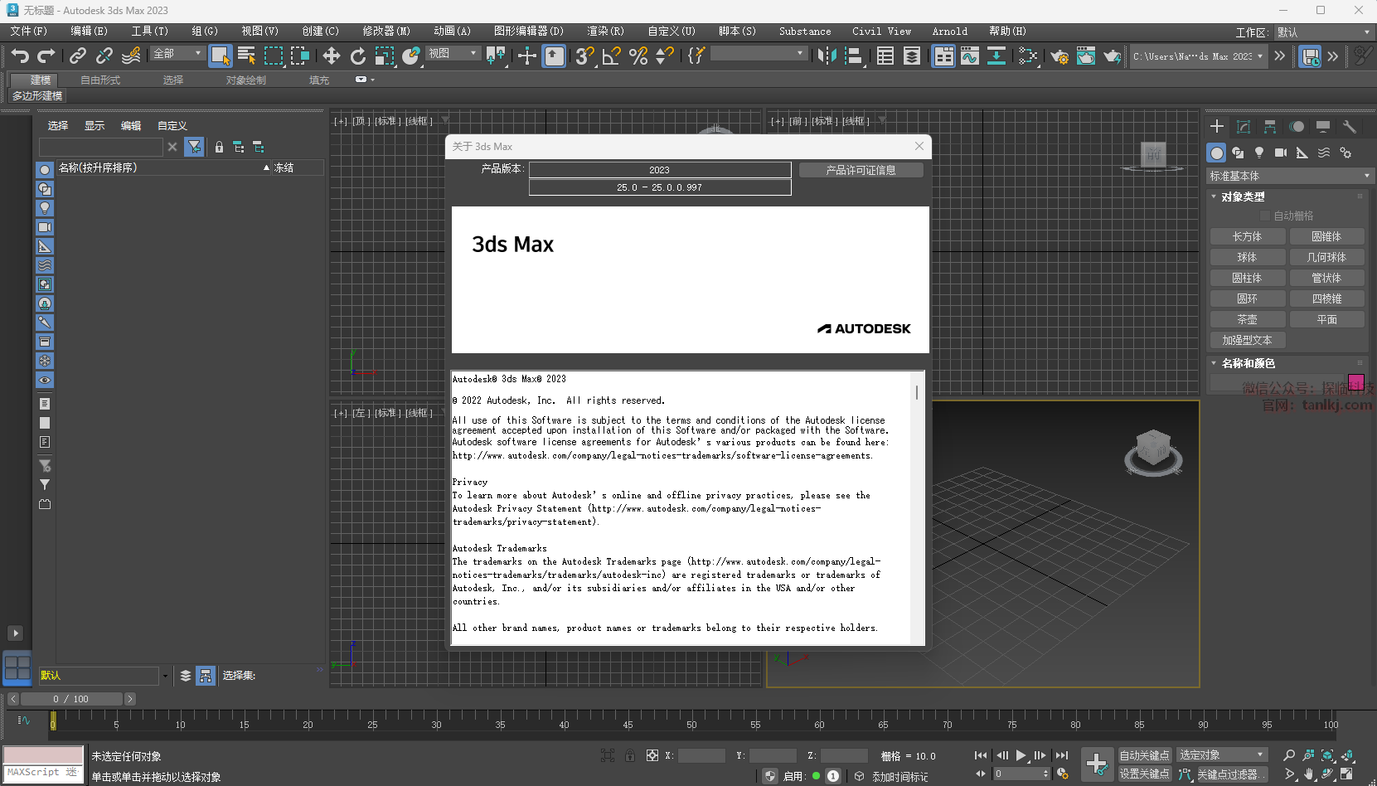This screenshot has height=786, width=1377.
Task: Expand the 全部 selection filter dropdown
Action: pyautogui.click(x=177, y=54)
